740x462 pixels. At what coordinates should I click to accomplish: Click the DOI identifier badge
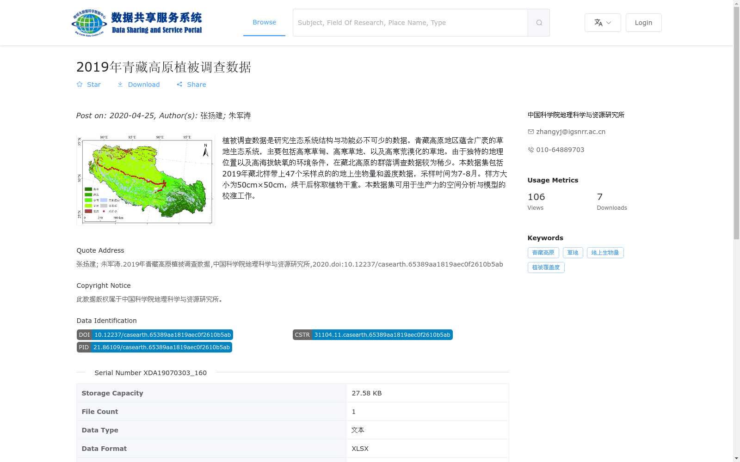(154, 335)
